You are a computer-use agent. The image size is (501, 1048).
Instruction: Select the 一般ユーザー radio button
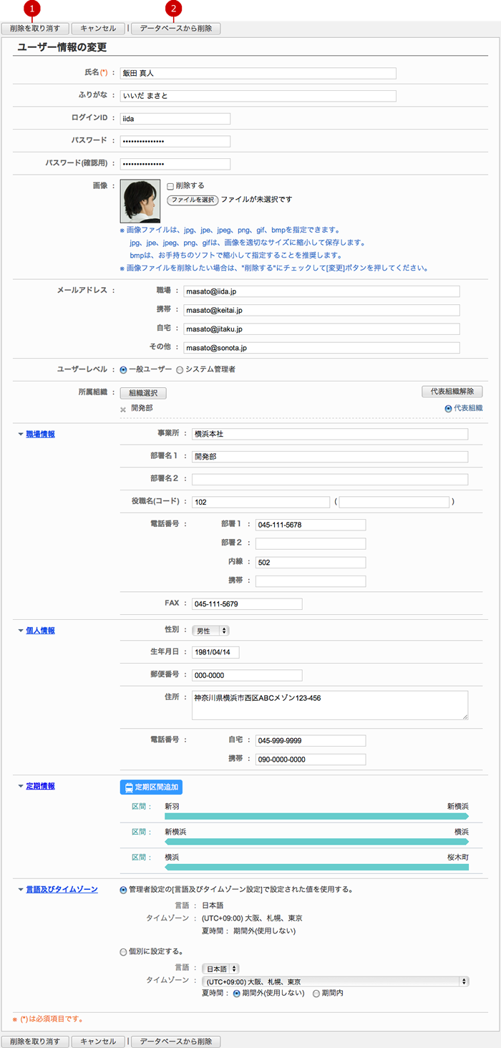tap(123, 369)
